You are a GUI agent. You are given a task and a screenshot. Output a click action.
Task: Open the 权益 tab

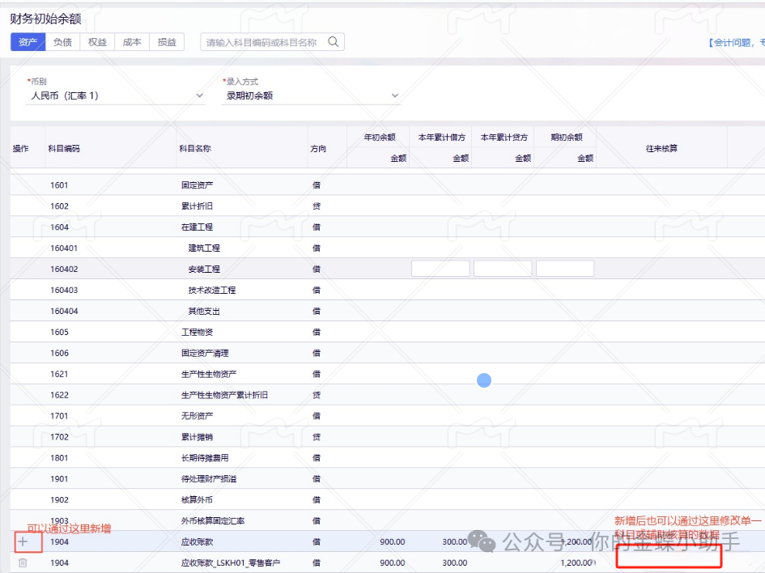click(x=97, y=42)
